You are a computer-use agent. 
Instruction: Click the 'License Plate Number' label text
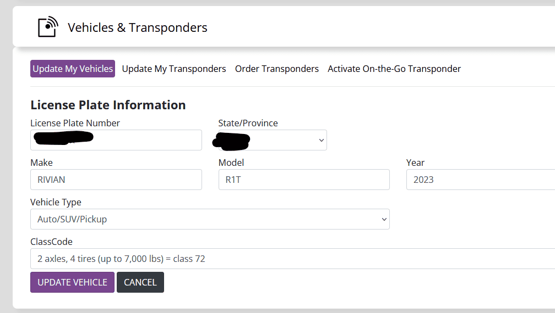75,123
